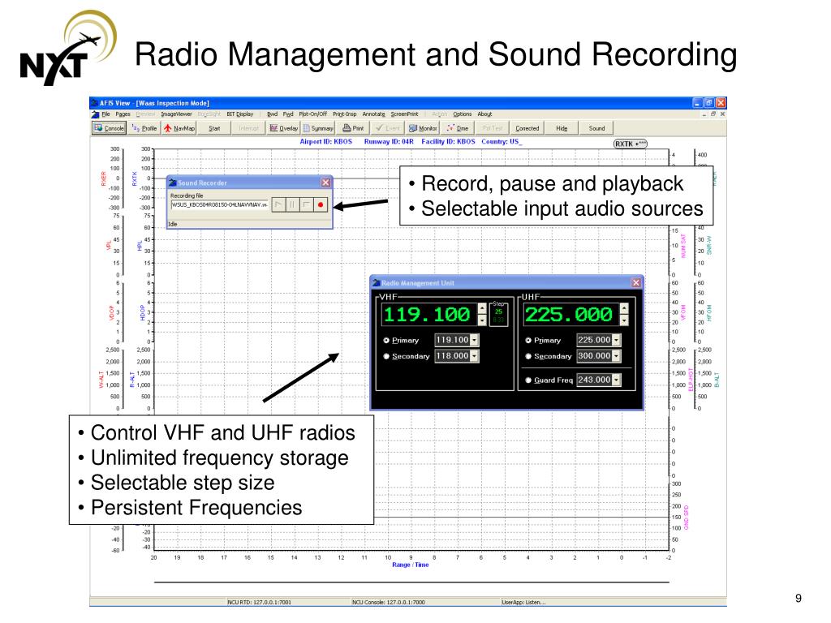
Task: Start recording with the red record button
Action: (321, 204)
